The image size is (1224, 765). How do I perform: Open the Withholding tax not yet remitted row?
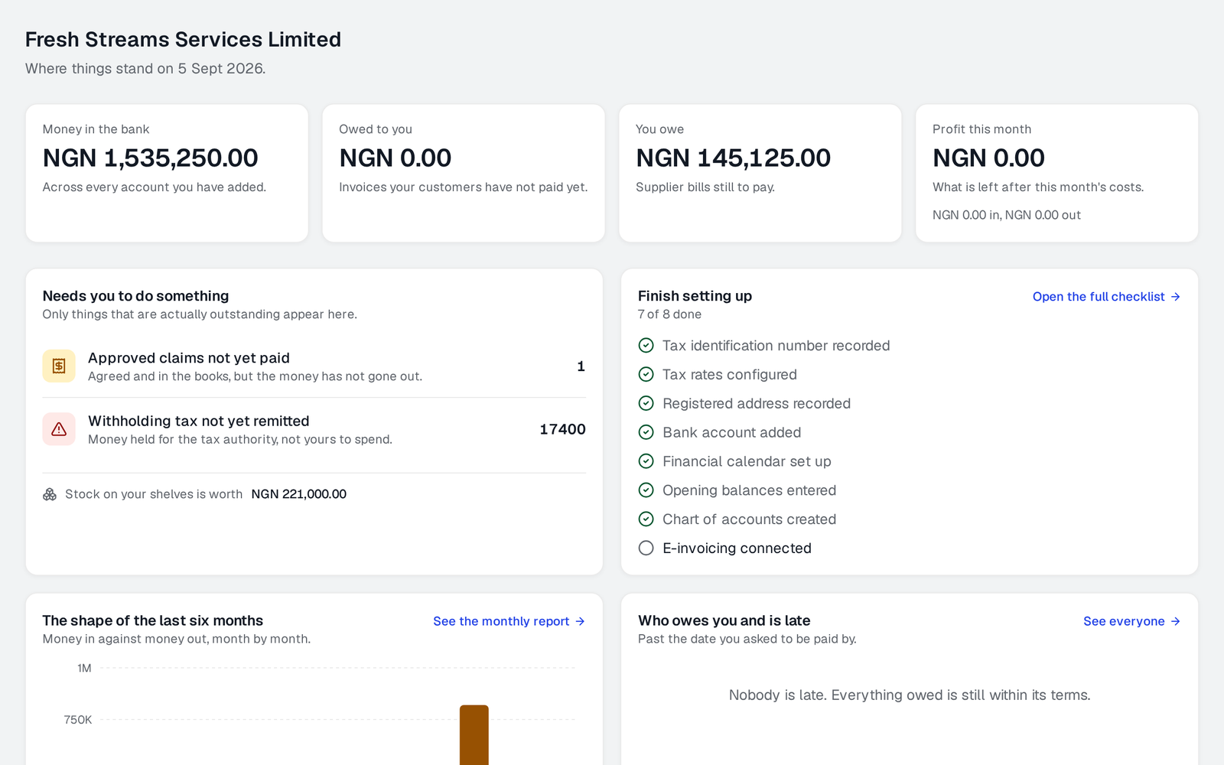(314, 429)
